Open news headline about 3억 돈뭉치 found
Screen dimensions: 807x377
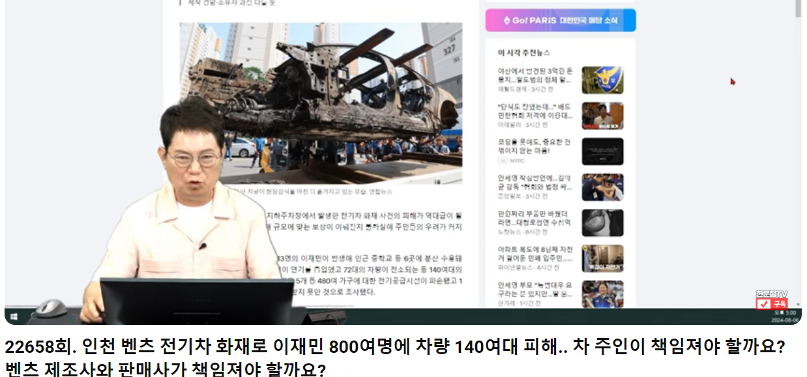[535, 75]
